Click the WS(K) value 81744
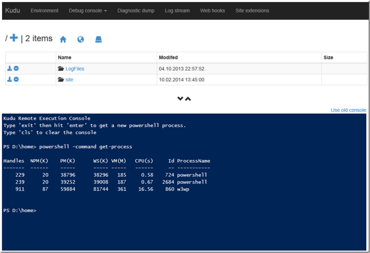The image size is (370, 253). [101, 189]
